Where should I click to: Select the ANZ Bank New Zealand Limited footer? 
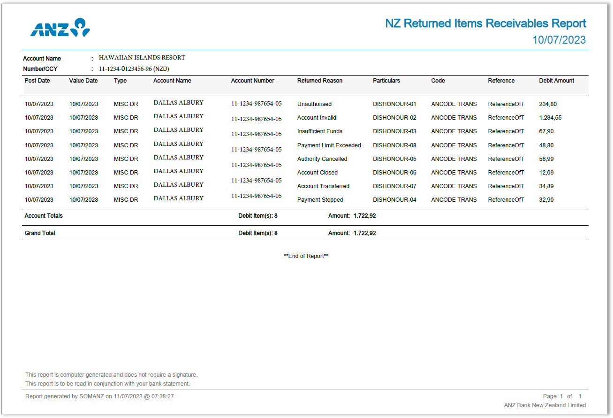click(544, 405)
